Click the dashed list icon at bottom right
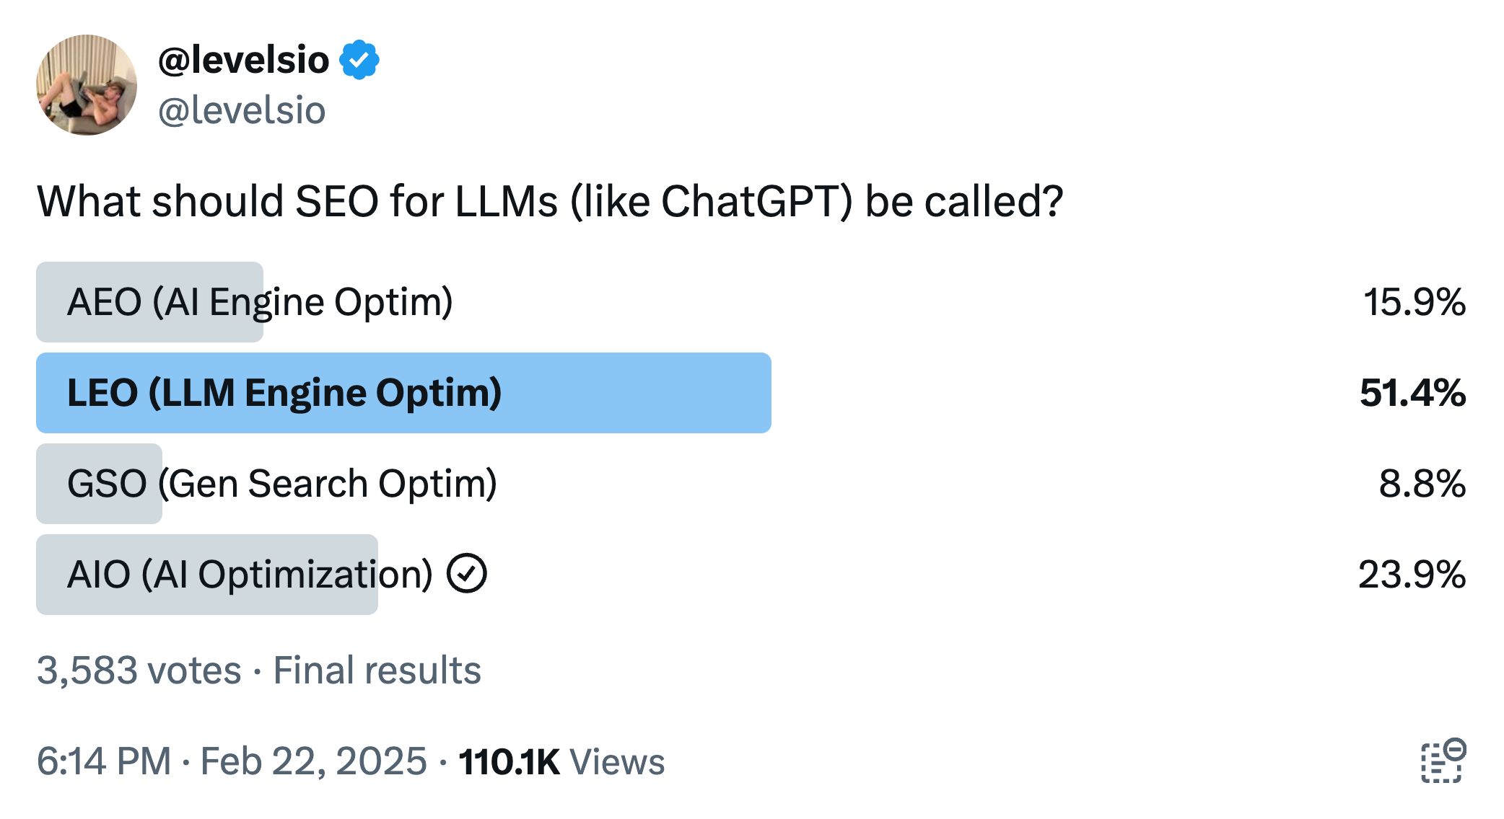 click(x=1443, y=761)
